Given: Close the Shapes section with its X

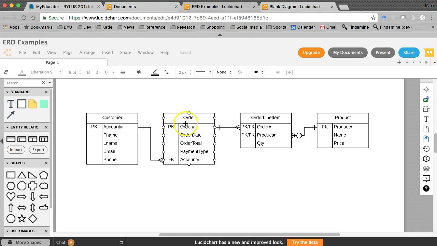Looking at the screenshot, I should pos(46,163).
